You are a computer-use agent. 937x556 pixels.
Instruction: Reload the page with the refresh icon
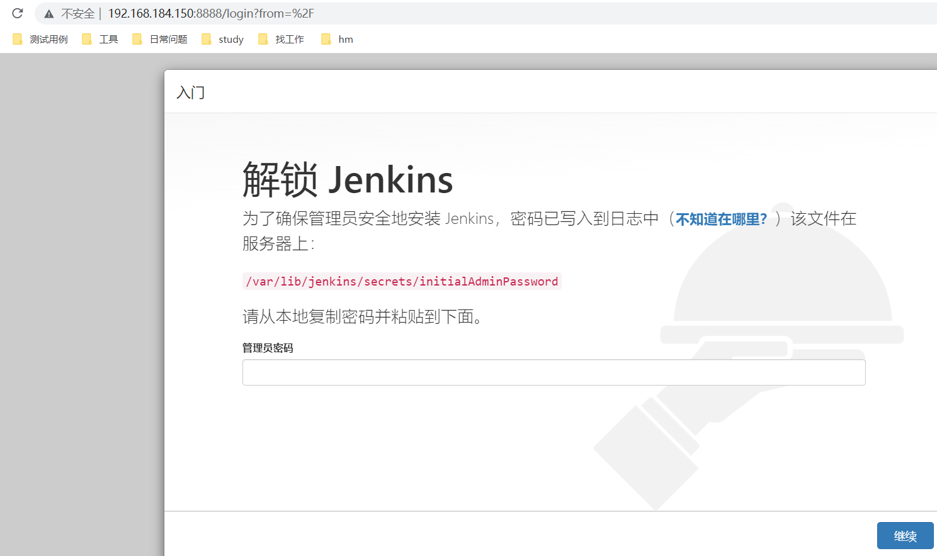[18, 13]
